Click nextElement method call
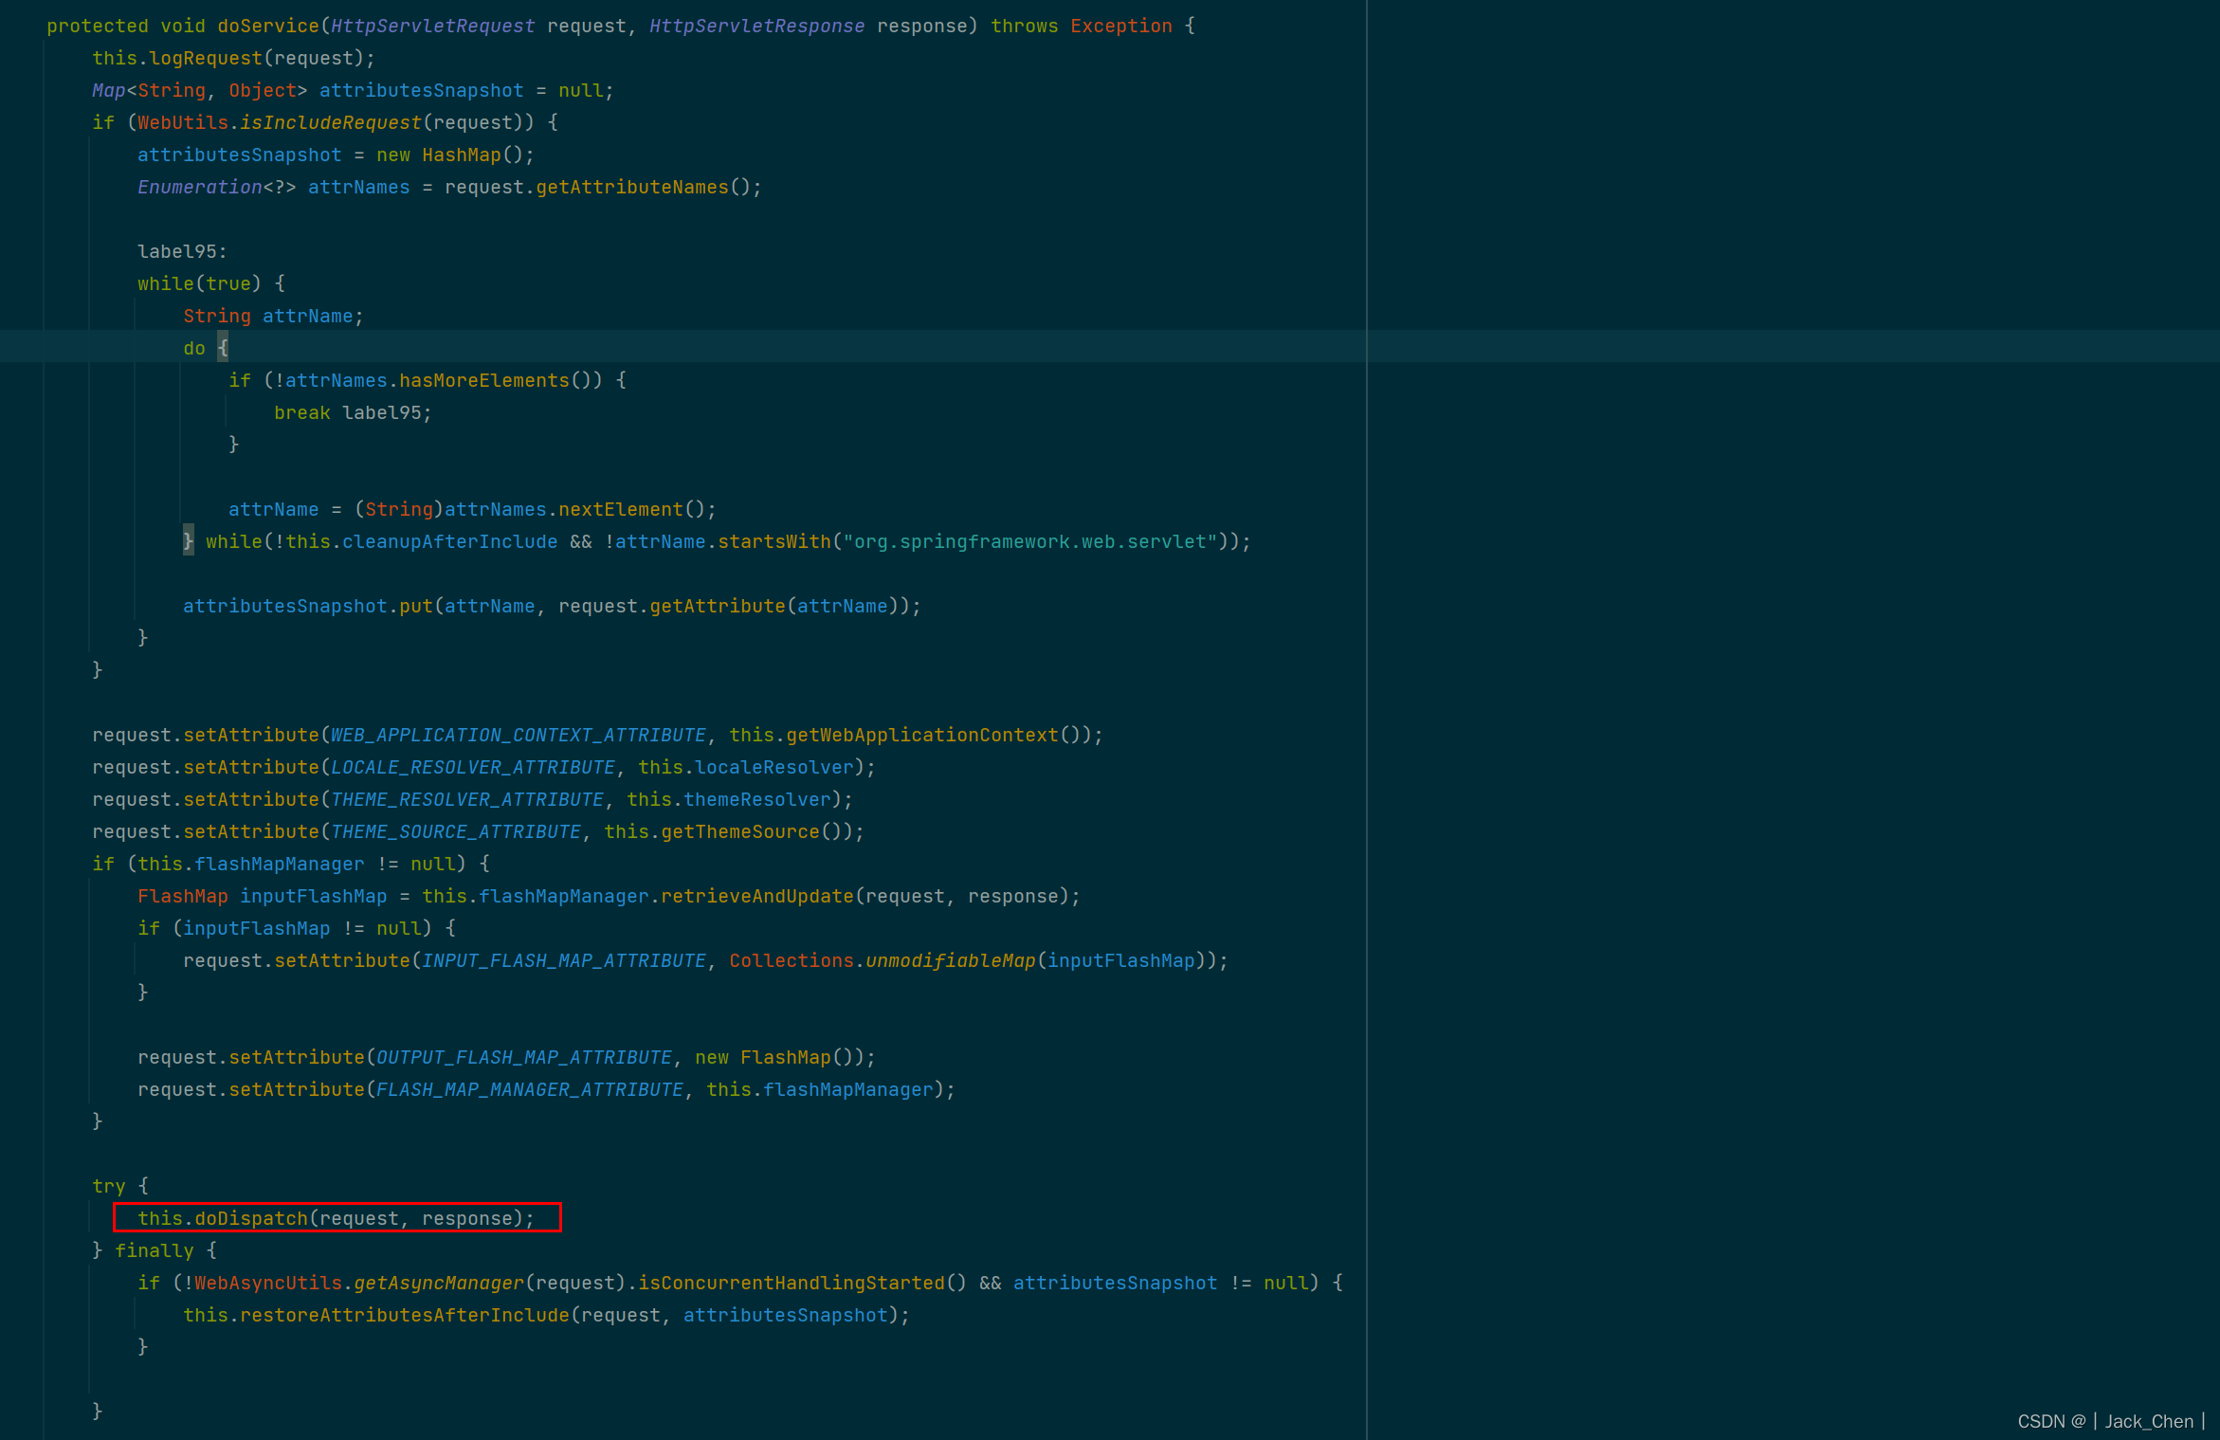This screenshot has width=2220, height=1440. click(620, 509)
